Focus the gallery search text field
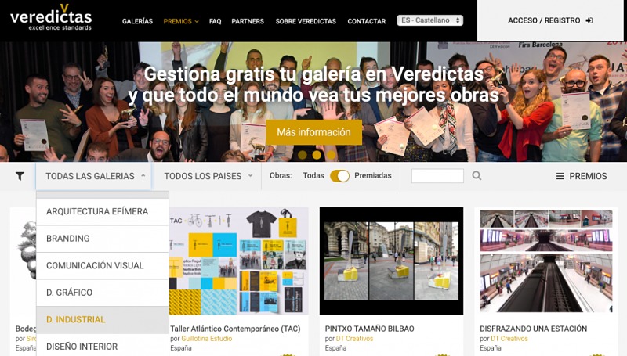Image resolution: width=627 pixels, height=356 pixels. pyautogui.click(x=437, y=175)
